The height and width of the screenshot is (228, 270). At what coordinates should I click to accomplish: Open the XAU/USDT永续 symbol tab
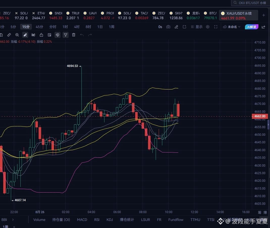point(238,15)
